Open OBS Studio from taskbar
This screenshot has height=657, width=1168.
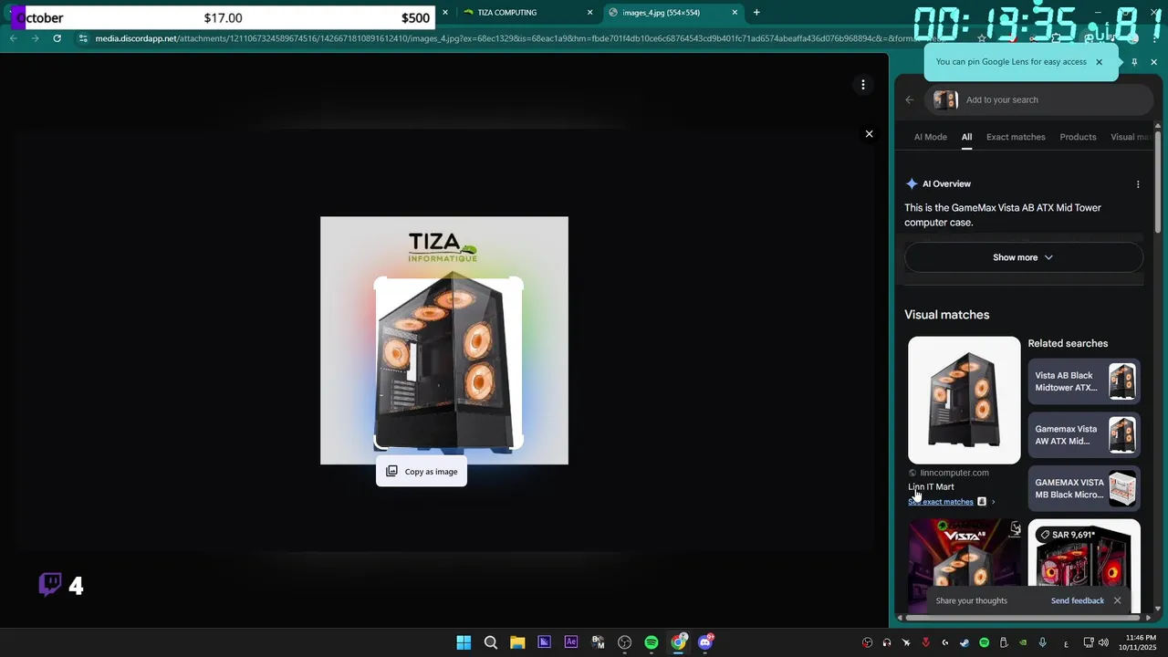click(624, 642)
